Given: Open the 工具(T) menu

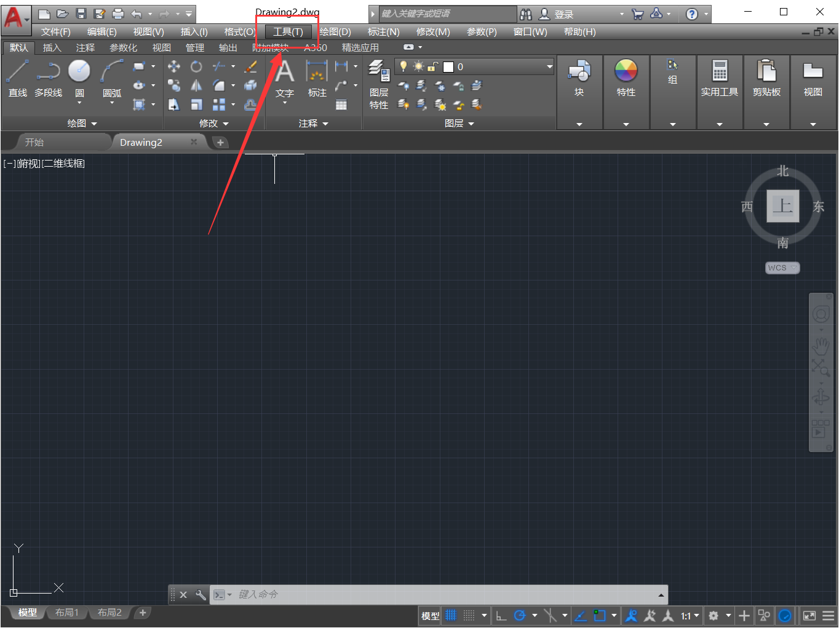Looking at the screenshot, I should click(x=287, y=31).
